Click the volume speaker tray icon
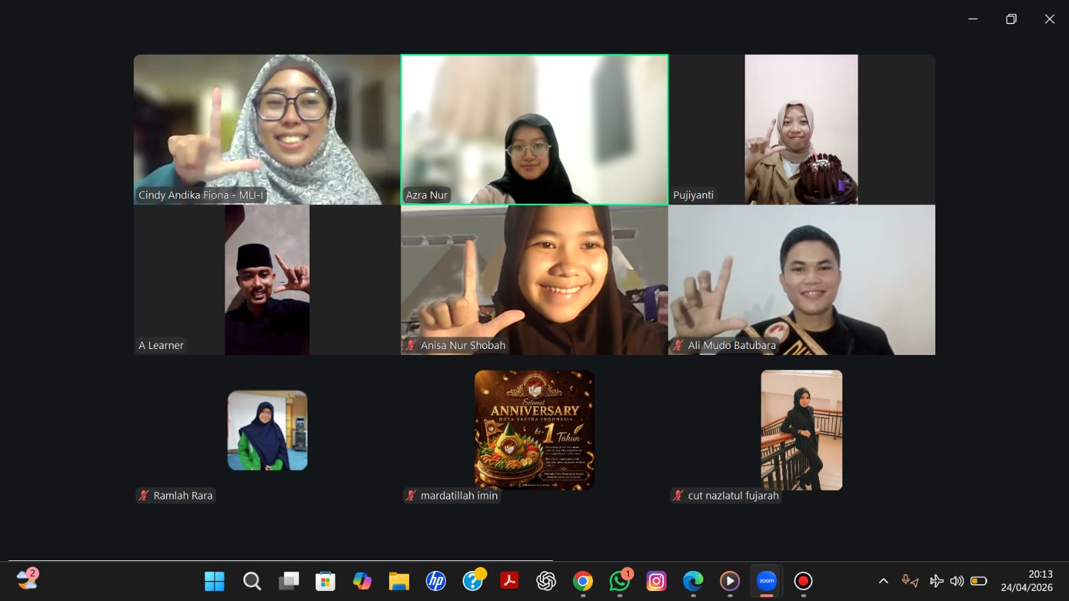The height and width of the screenshot is (601, 1069). pyautogui.click(x=957, y=581)
